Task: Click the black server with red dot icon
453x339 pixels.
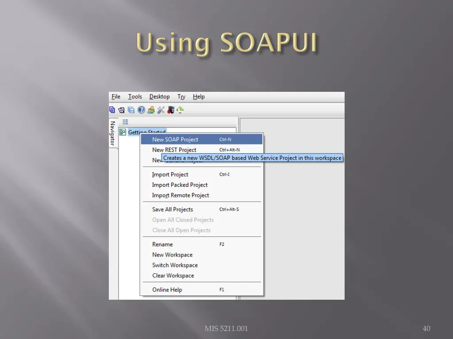Action: [171, 110]
